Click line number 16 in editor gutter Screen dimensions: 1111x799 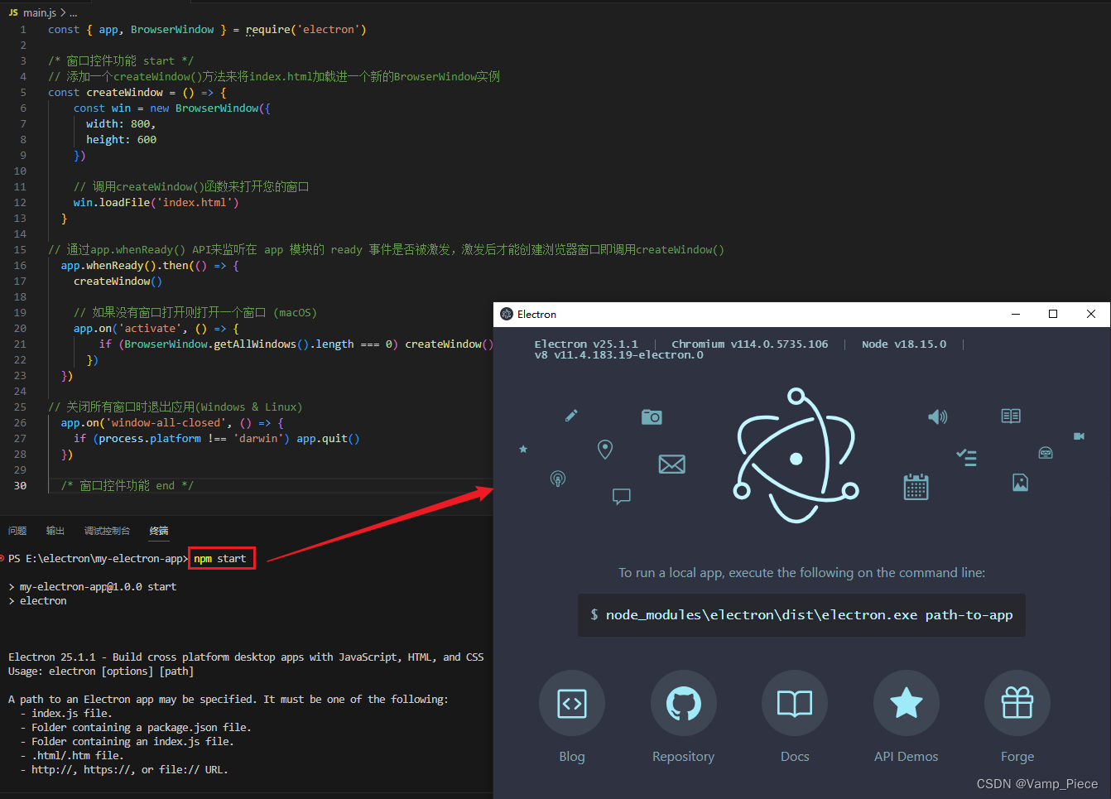pos(20,265)
